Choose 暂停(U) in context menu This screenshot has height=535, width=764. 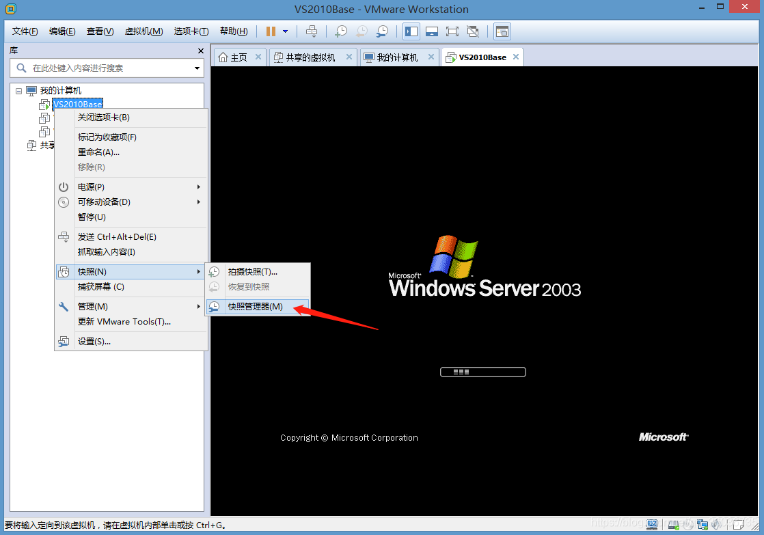click(131, 217)
